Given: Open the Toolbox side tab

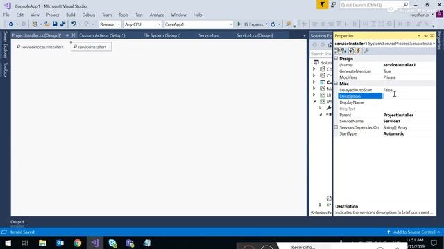Looking at the screenshot, I should (5, 70).
